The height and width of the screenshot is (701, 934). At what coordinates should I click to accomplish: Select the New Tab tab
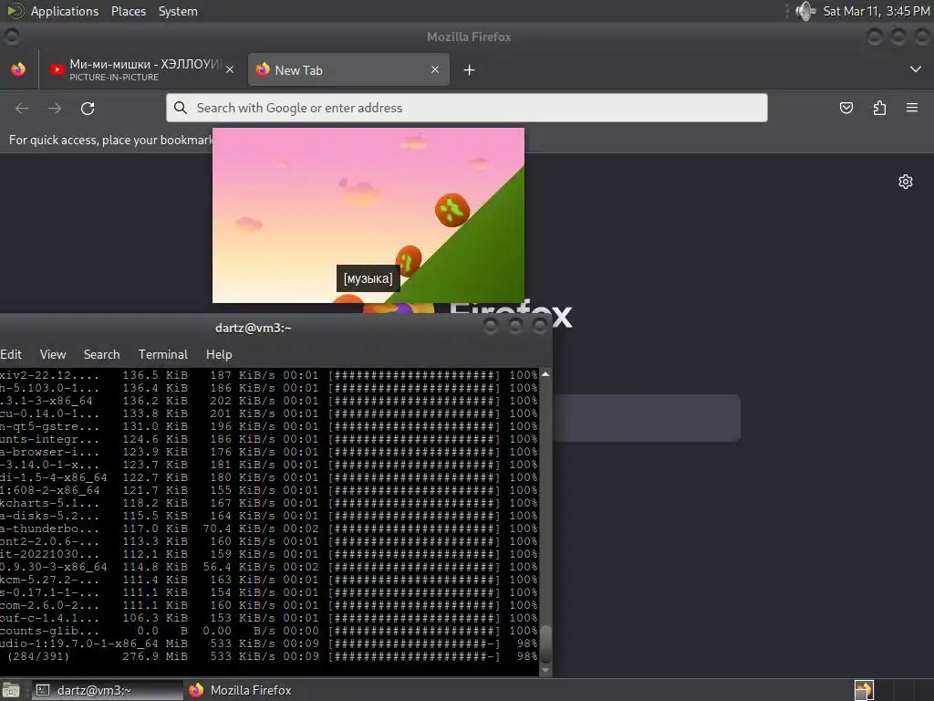point(348,69)
